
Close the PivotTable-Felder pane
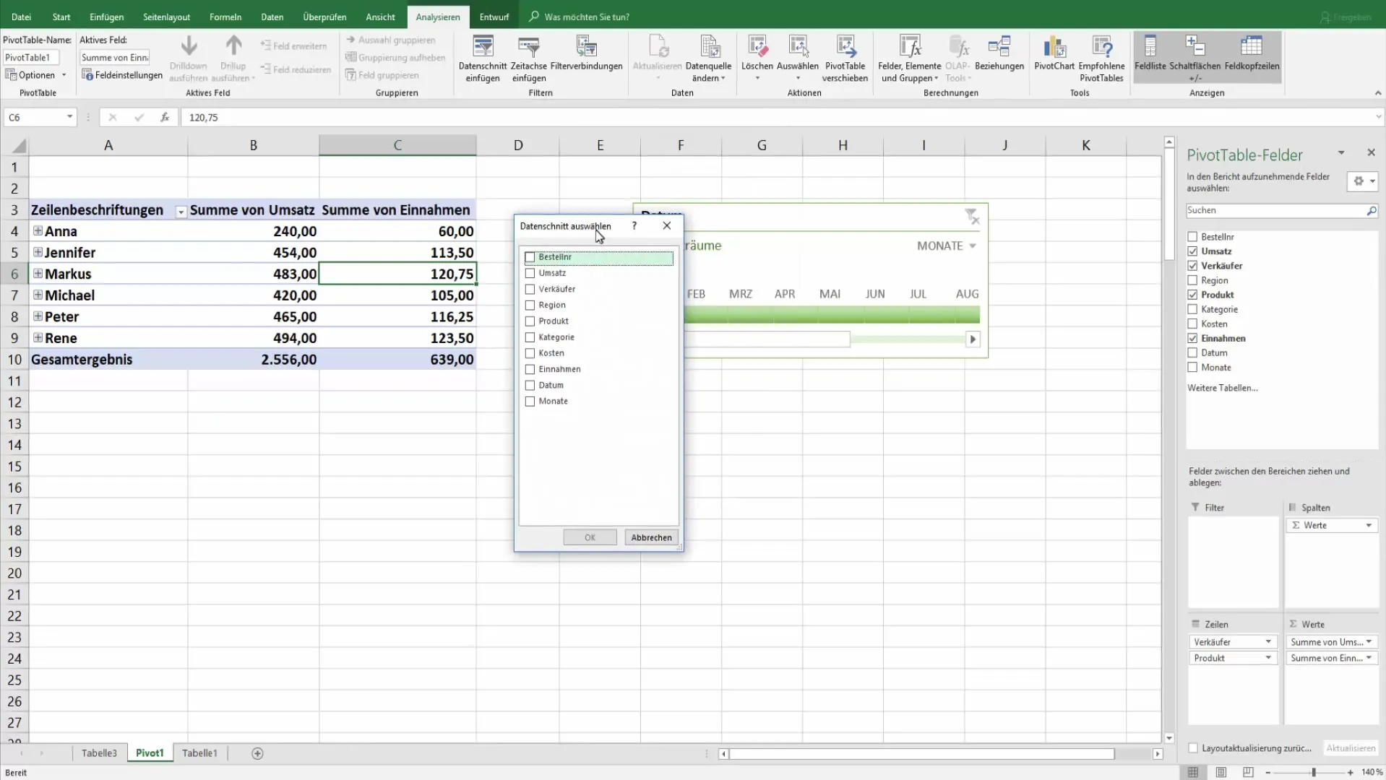(x=1371, y=152)
